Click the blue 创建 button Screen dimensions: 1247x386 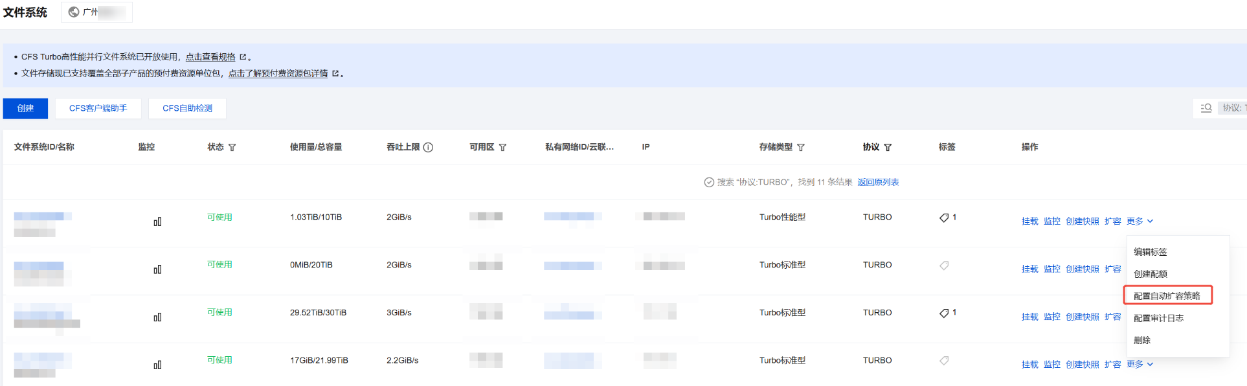tap(25, 108)
